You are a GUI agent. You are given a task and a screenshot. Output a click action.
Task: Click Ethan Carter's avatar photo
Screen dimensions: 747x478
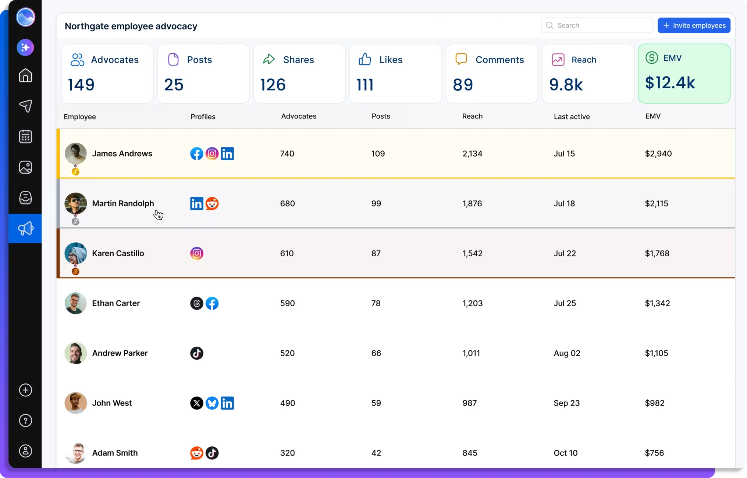[x=76, y=303]
